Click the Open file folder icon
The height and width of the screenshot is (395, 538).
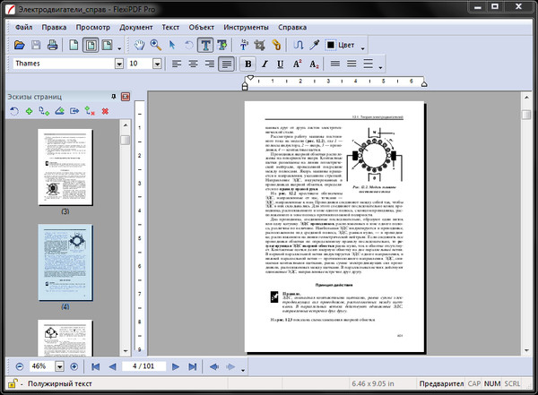coord(20,44)
